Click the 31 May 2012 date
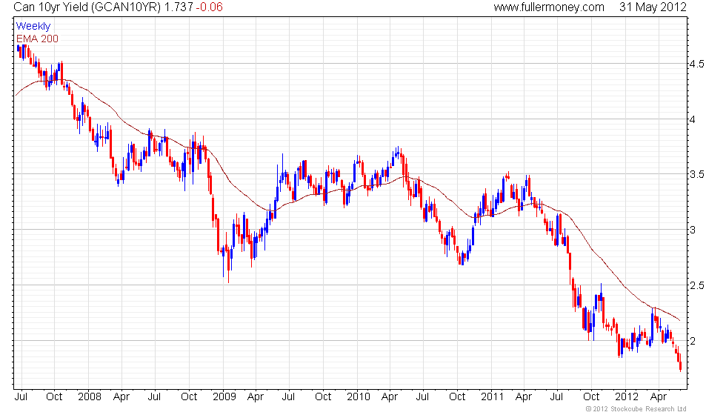 653,7
